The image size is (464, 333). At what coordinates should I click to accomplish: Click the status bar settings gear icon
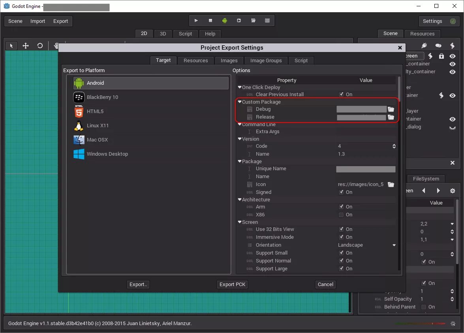[453, 324]
